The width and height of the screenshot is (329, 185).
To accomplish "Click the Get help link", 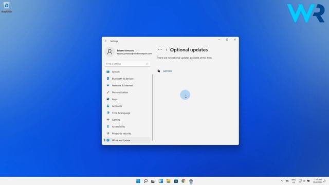I will pos(168,71).
